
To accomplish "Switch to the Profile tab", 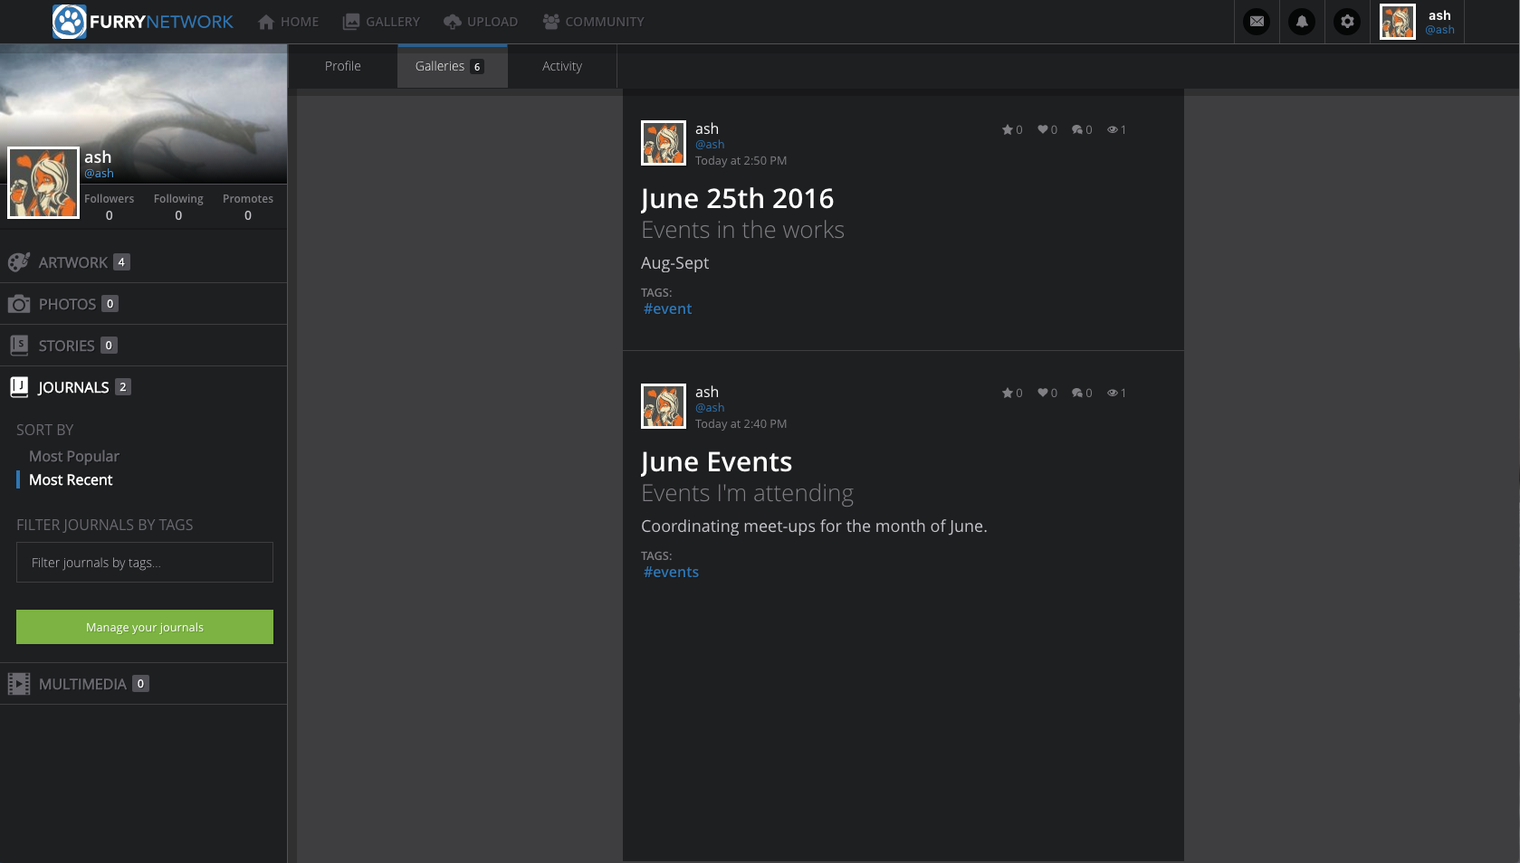I will (342, 67).
